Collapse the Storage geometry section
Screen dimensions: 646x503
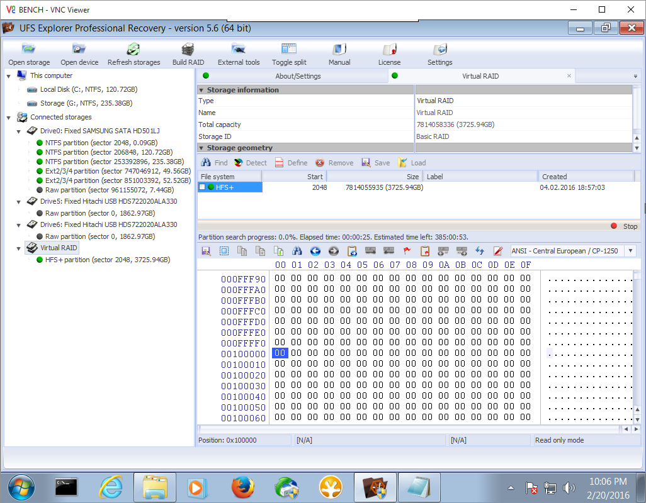pyautogui.click(x=201, y=148)
